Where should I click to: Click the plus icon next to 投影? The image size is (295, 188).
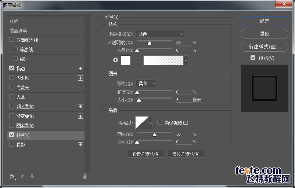[x=80, y=145]
